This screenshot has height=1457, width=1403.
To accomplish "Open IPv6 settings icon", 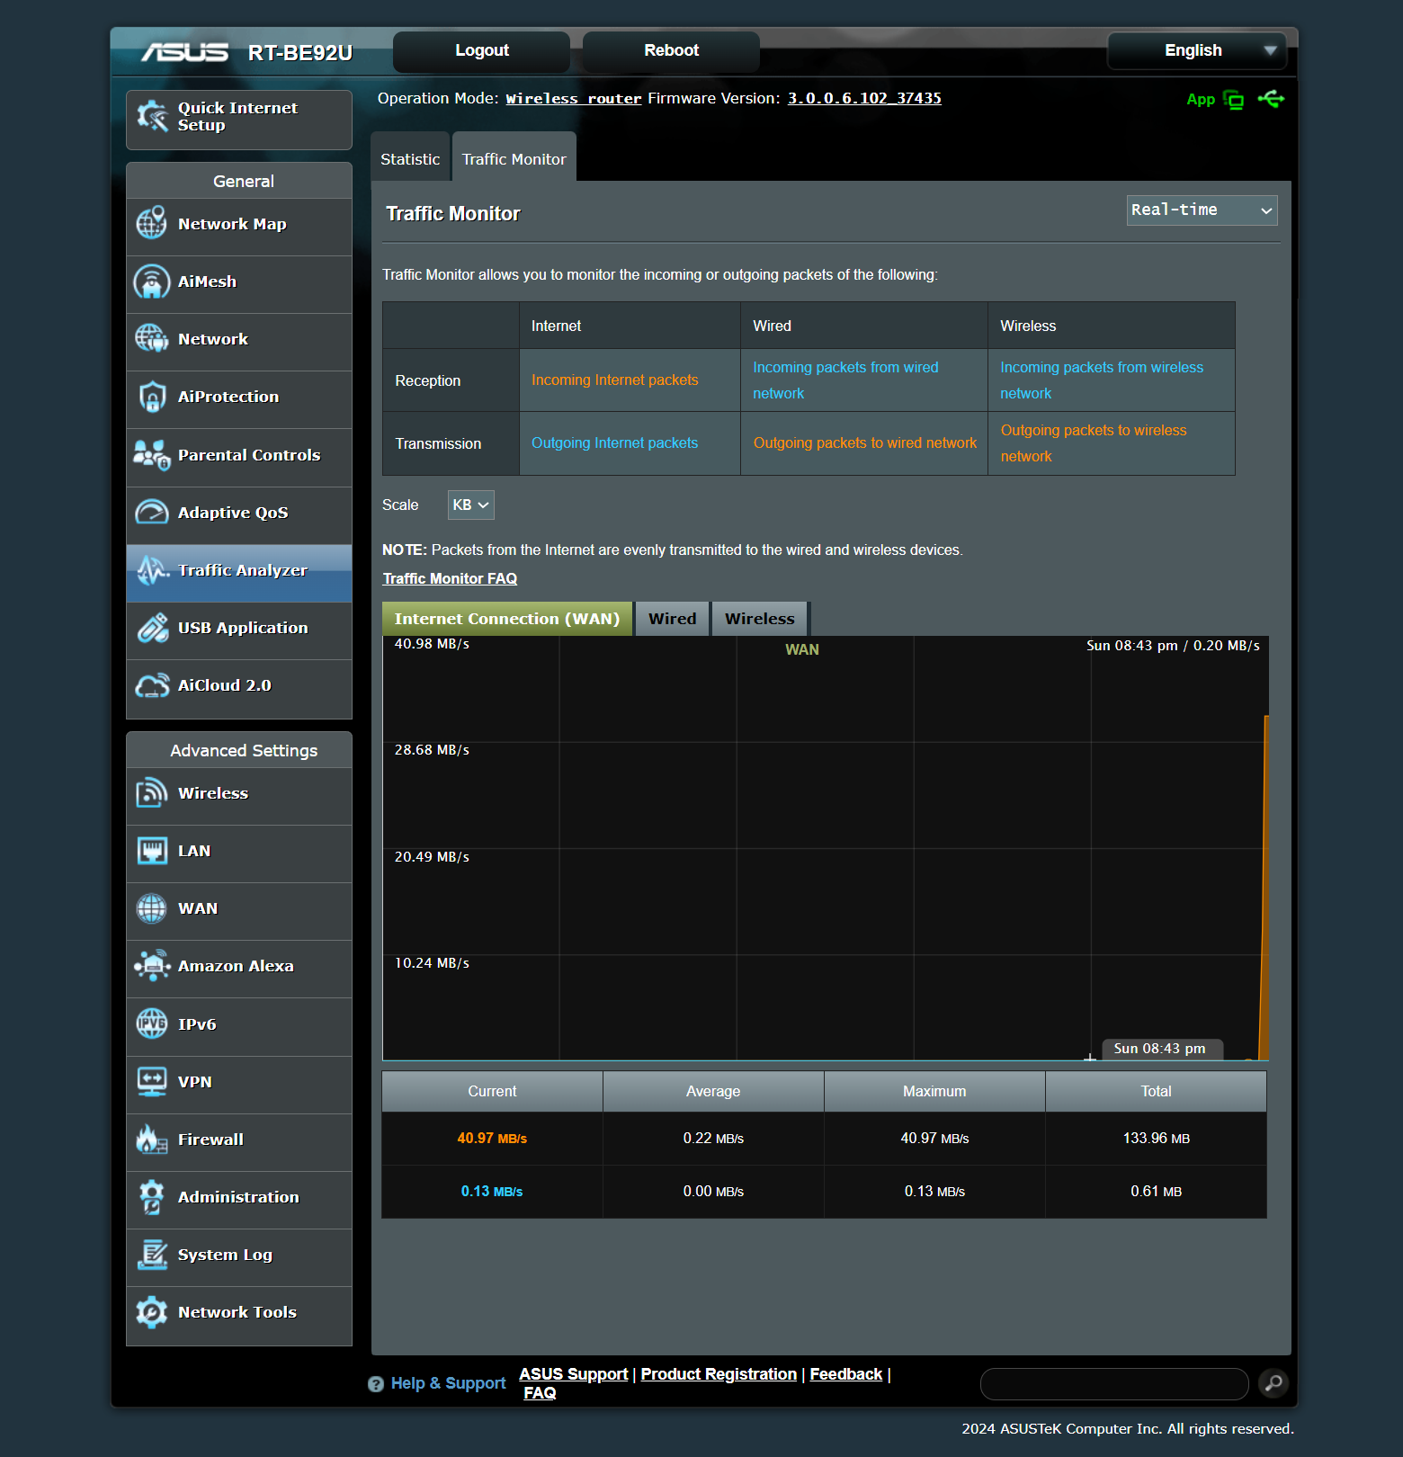I will (x=151, y=1023).
